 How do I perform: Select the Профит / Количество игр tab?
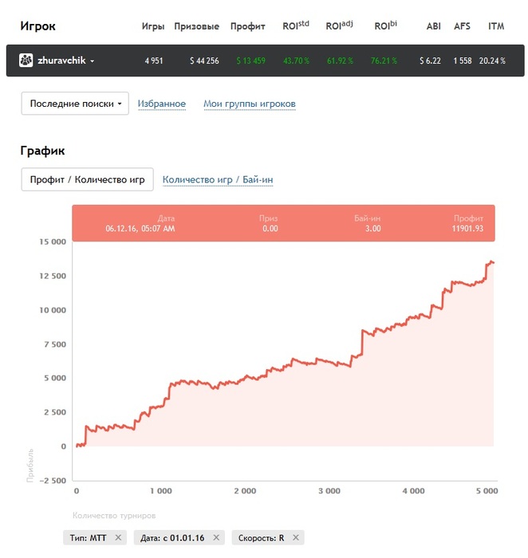point(87,179)
